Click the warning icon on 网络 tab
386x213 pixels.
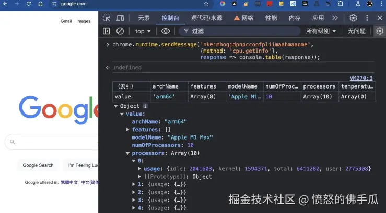(237, 18)
